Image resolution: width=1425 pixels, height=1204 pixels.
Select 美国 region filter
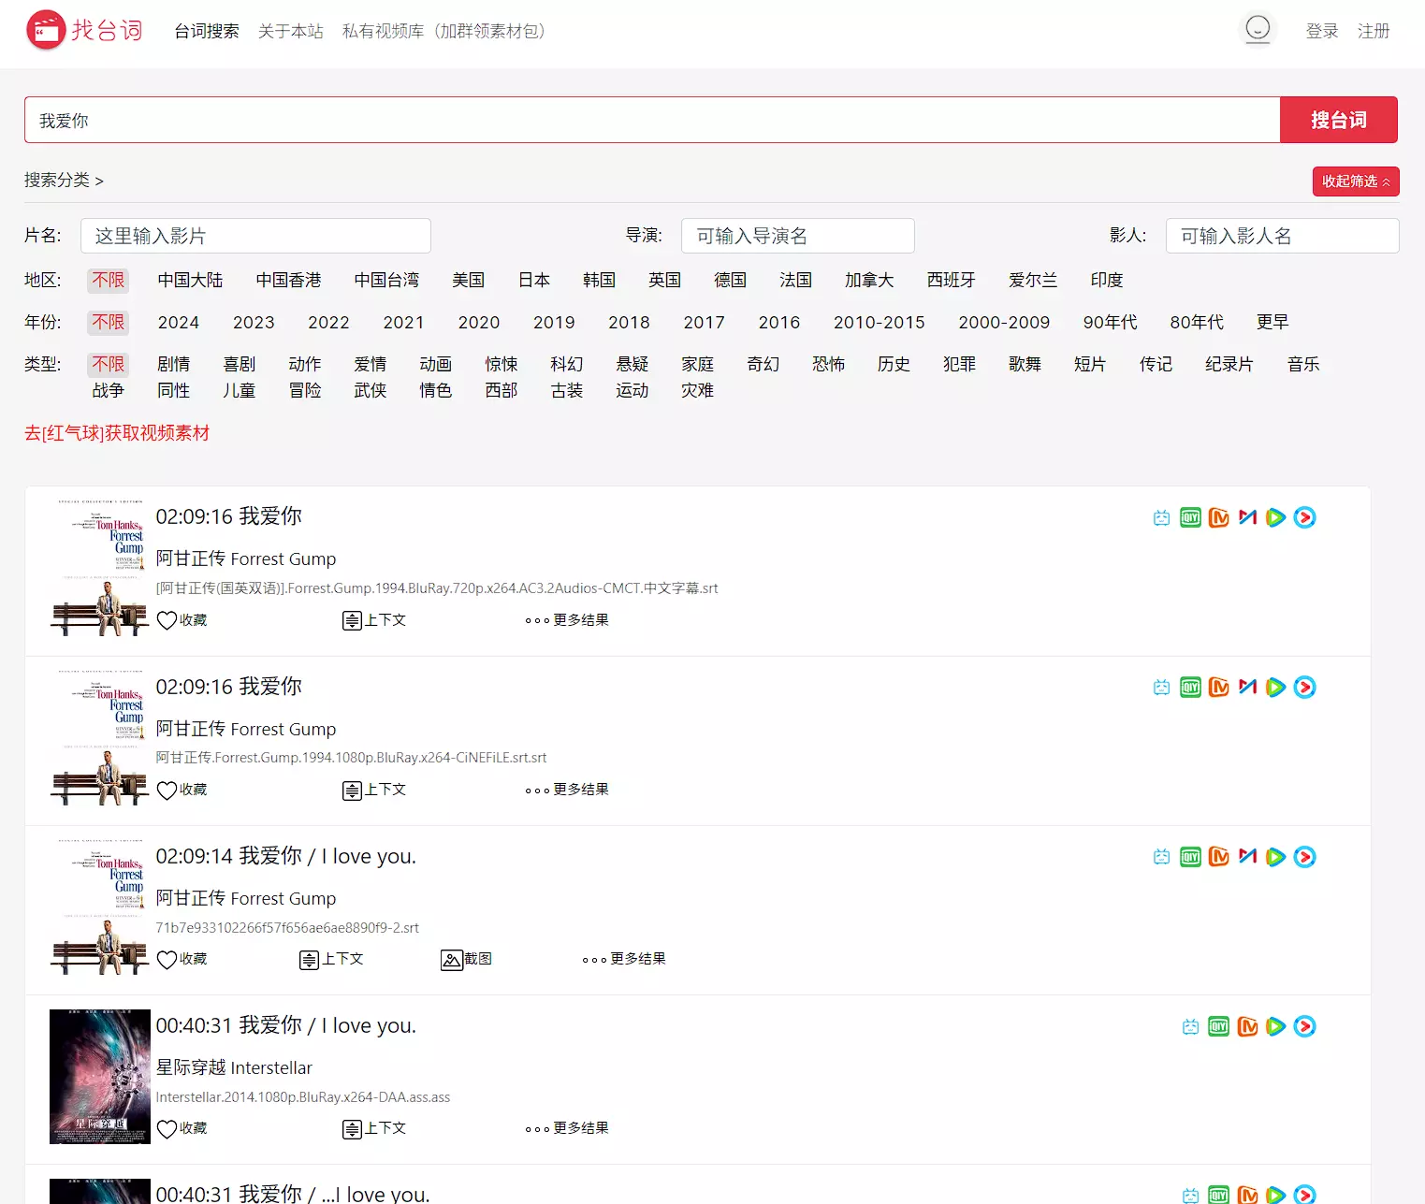pos(468,281)
